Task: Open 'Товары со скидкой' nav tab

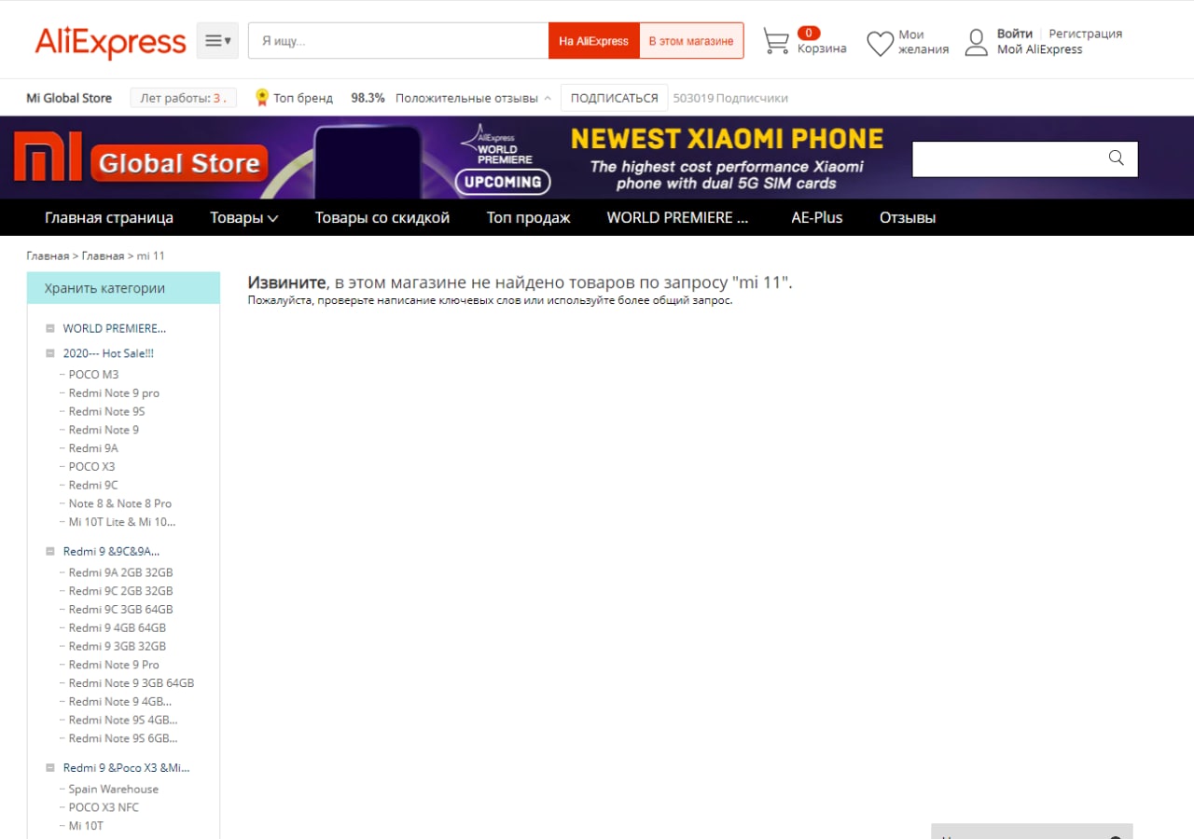Action: (382, 217)
